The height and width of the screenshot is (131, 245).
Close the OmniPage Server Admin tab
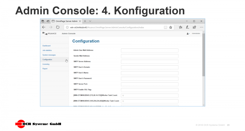click(80, 21)
